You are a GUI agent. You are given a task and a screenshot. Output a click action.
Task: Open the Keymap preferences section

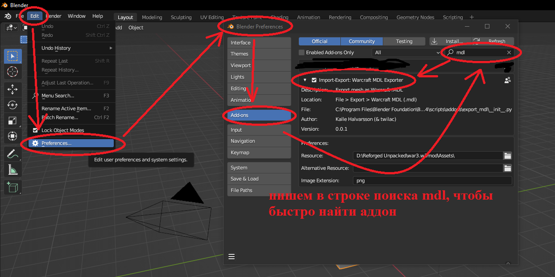pos(259,153)
